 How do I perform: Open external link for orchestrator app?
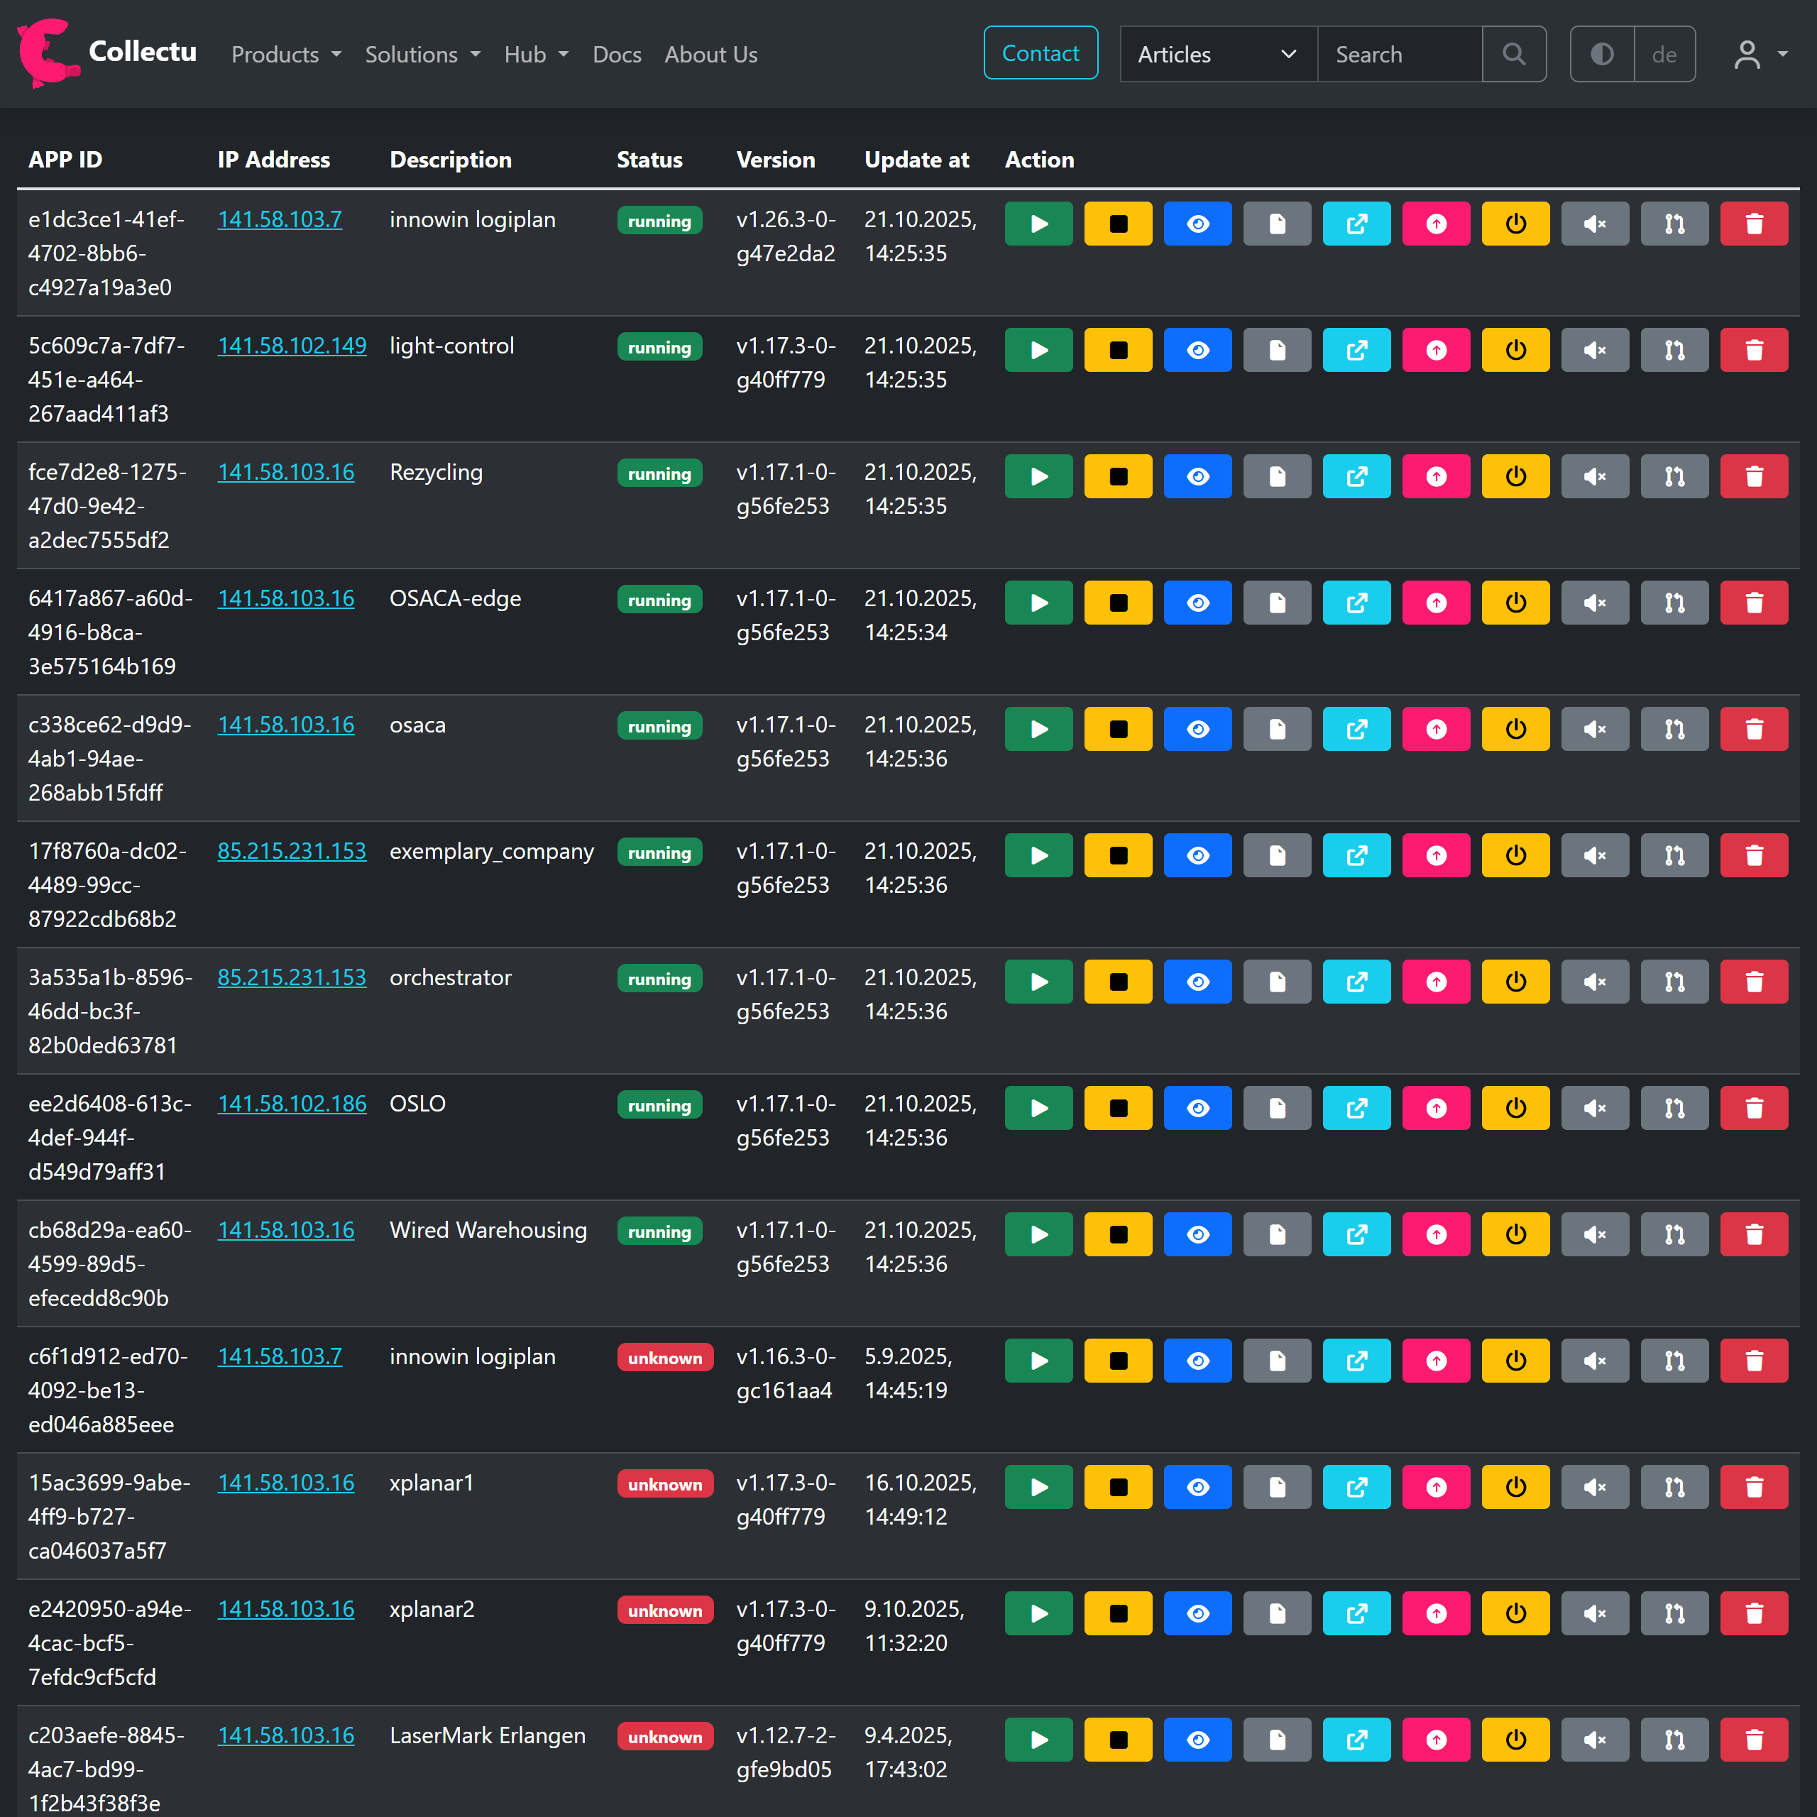(x=1355, y=982)
